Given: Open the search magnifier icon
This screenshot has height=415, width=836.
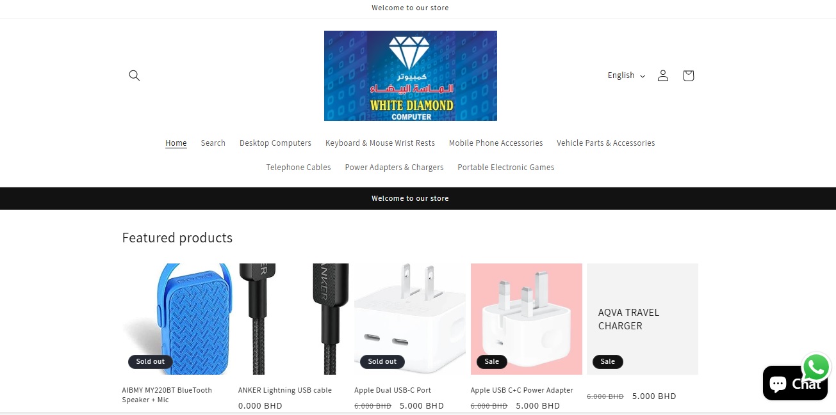Looking at the screenshot, I should (134, 75).
